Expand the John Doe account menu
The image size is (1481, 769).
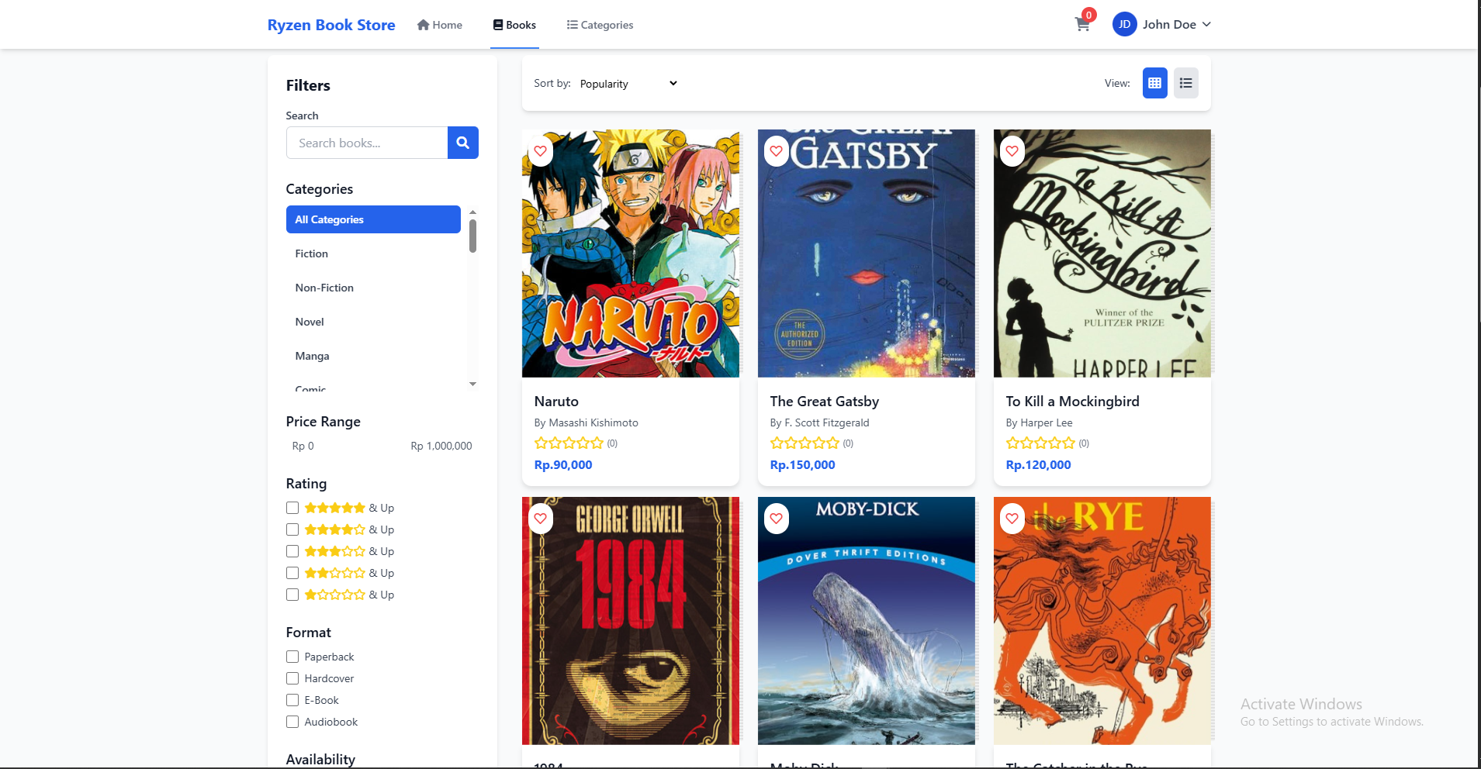1175,25
